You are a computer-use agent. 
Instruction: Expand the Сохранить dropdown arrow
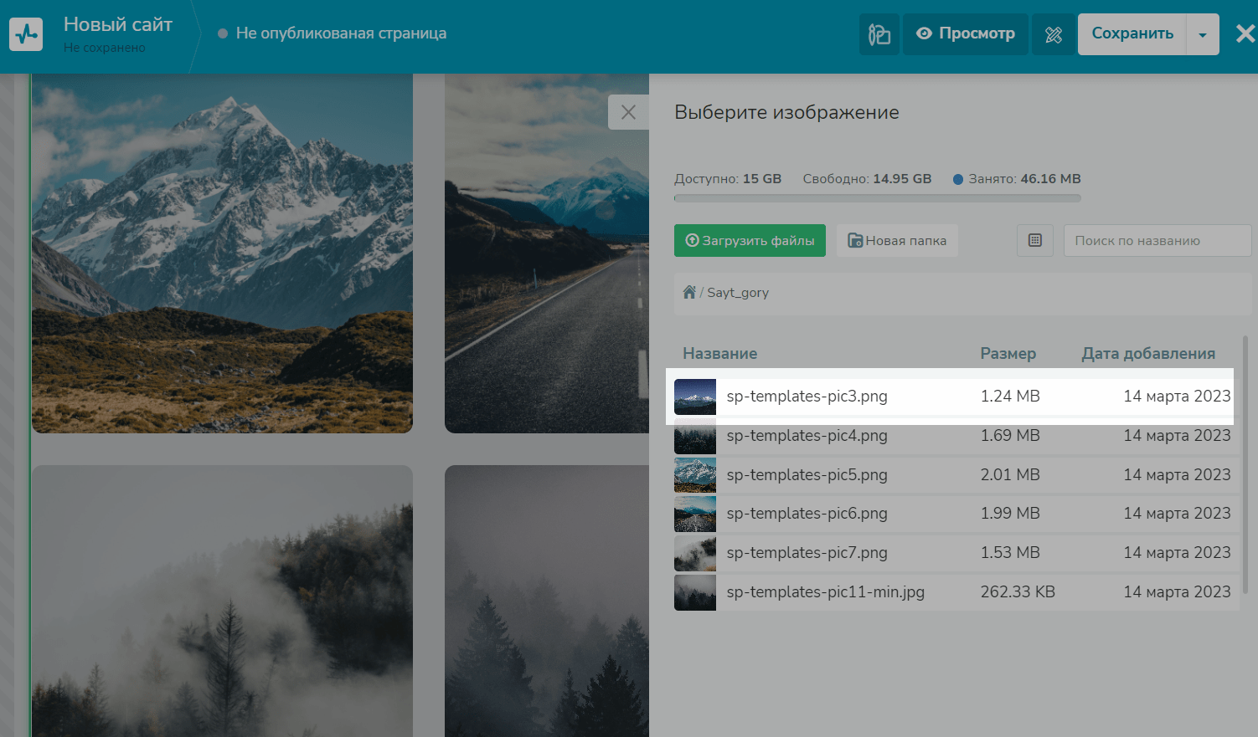1203,34
